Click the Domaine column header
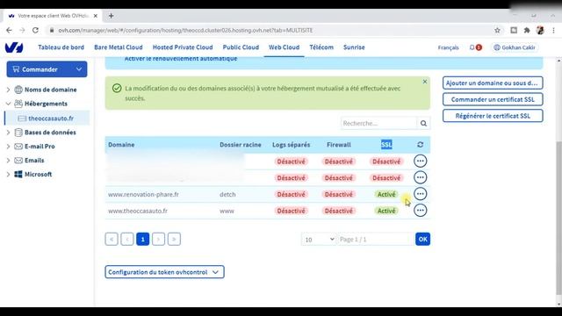The width and height of the screenshot is (562, 316). click(121, 145)
